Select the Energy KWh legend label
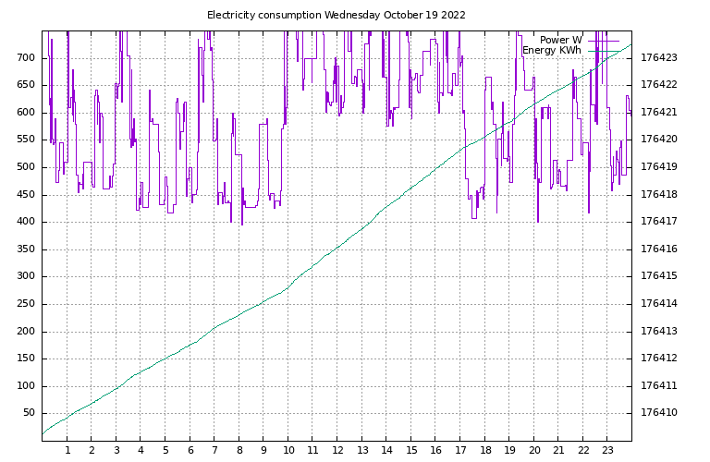710x462 pixels. pos(552,50)
